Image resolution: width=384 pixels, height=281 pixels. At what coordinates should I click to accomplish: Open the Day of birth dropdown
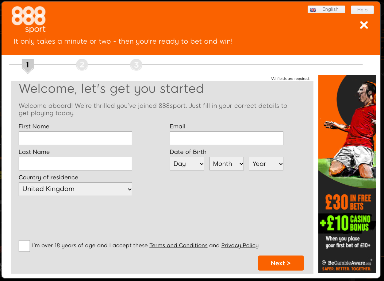(x=187, y=164)
